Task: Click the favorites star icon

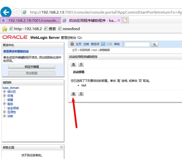Action: (4, 29)
